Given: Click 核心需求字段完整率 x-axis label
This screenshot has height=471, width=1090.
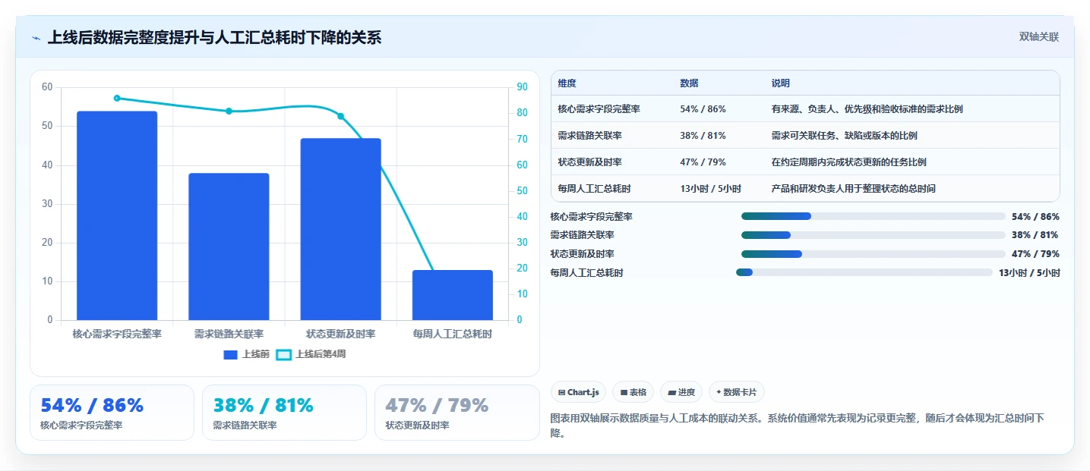Looking at the screenshot, I should point(117,334).
